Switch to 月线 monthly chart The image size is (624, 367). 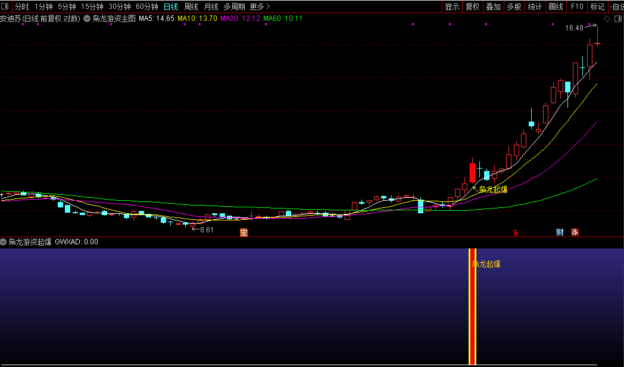(211, 7)
